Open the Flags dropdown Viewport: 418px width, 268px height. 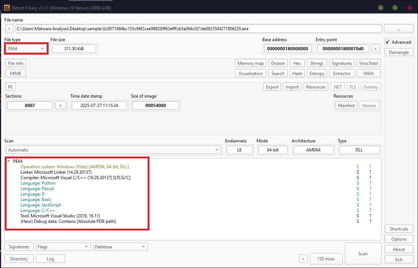(x=63, y=247)
